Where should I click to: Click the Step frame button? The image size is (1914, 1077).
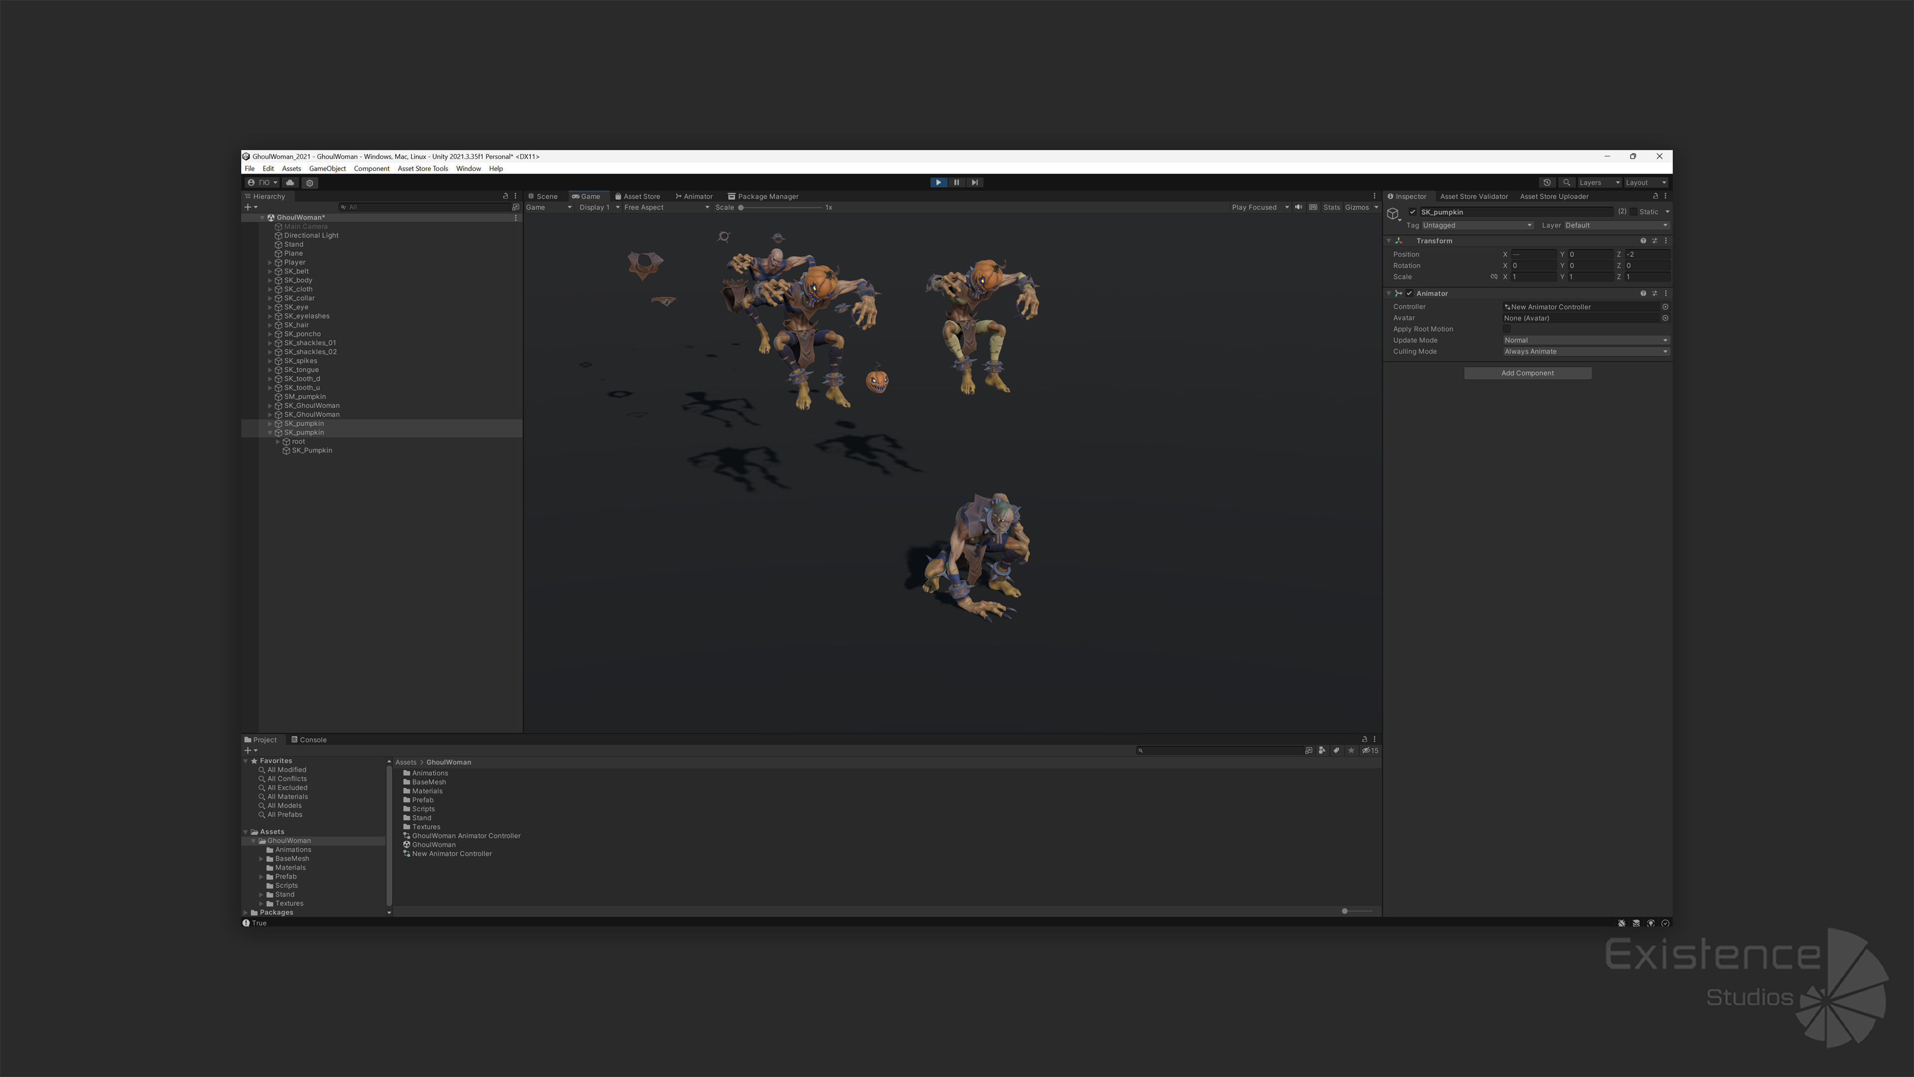coord(974,182)
